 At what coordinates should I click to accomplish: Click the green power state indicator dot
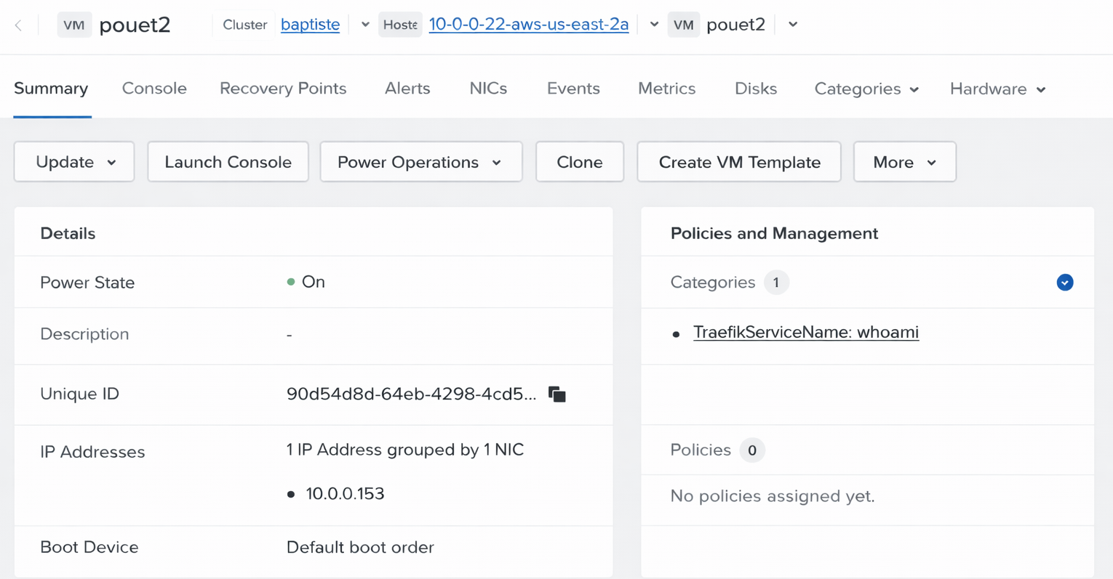tap(291, 282)
